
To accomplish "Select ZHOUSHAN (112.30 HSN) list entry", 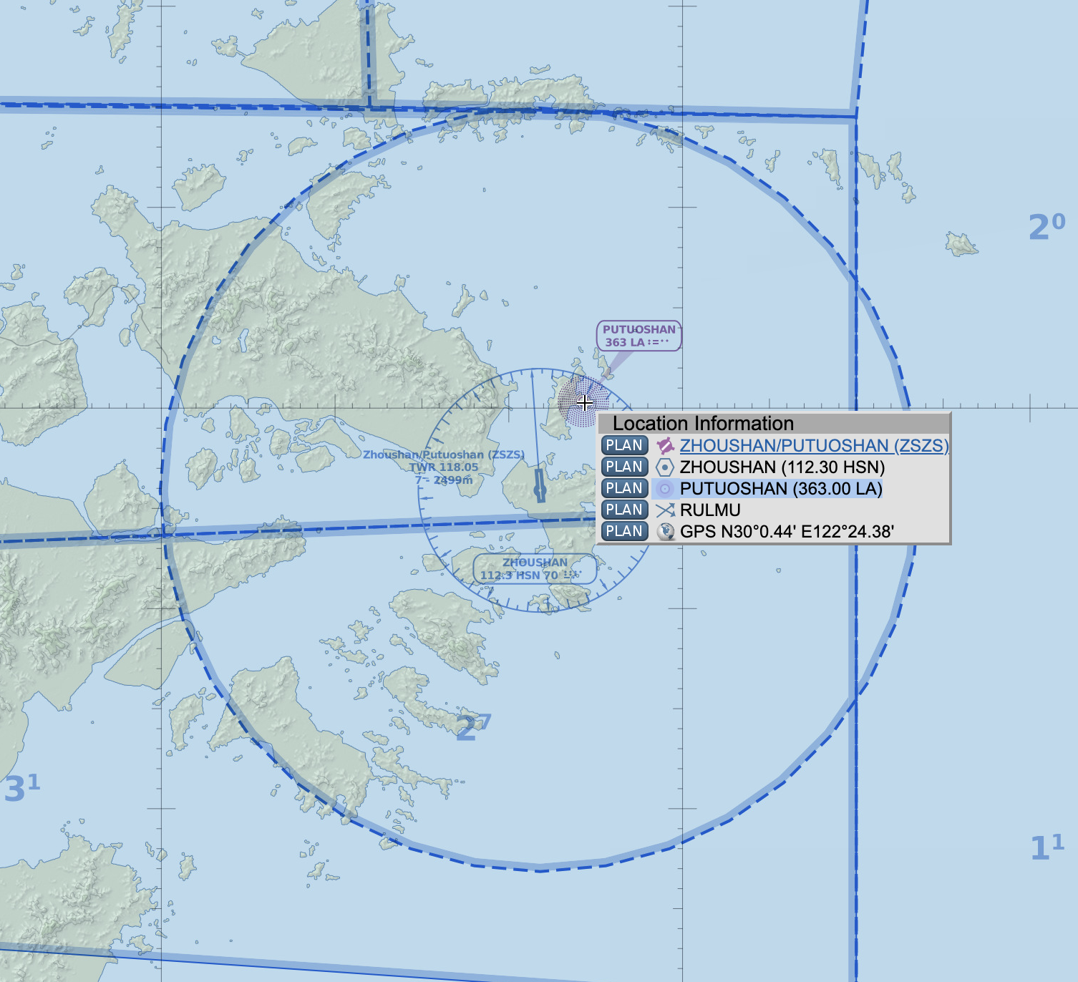I will (x=782, y=467).
